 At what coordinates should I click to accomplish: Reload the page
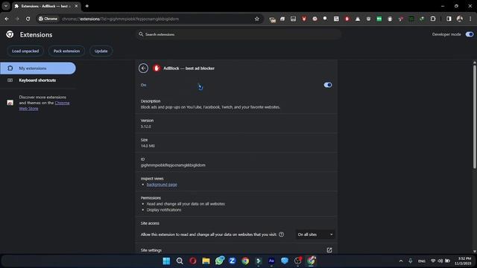pos(28,19)
